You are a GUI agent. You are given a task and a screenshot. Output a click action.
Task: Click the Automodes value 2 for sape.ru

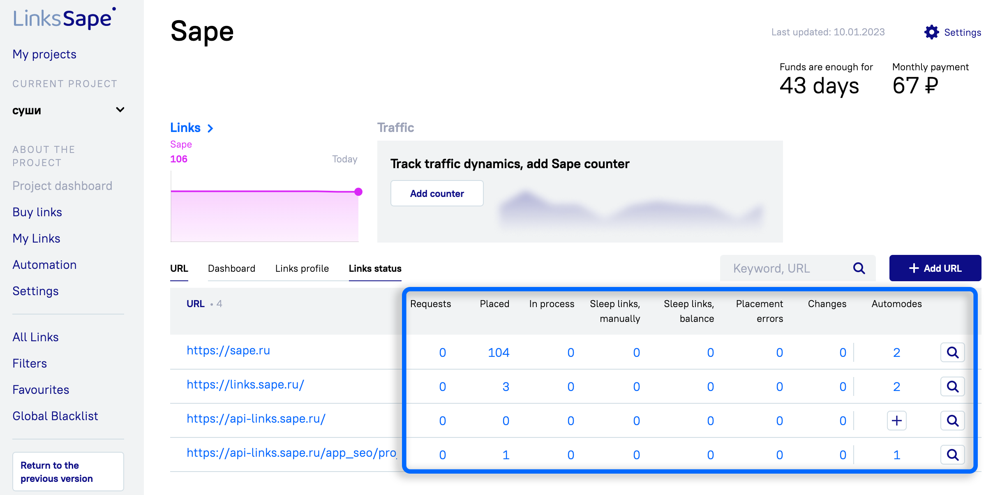897,352
